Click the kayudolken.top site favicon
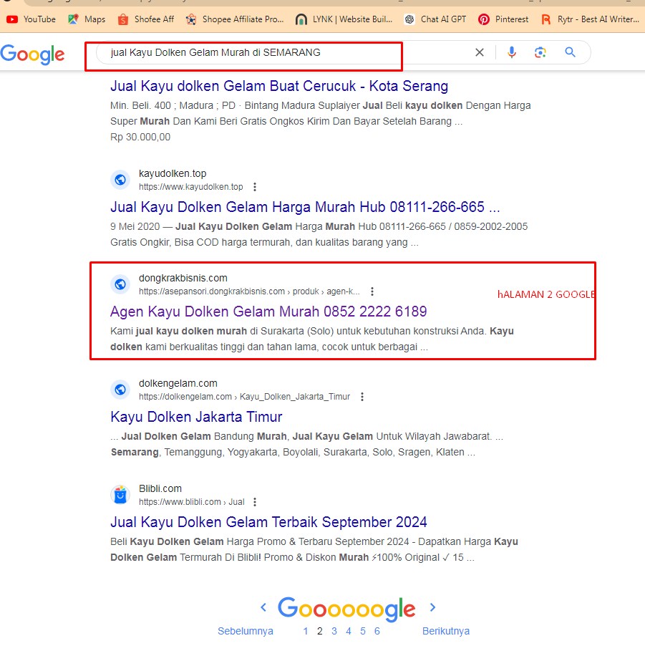The height and width of the screenshot is (661, 645). [120, 180]
